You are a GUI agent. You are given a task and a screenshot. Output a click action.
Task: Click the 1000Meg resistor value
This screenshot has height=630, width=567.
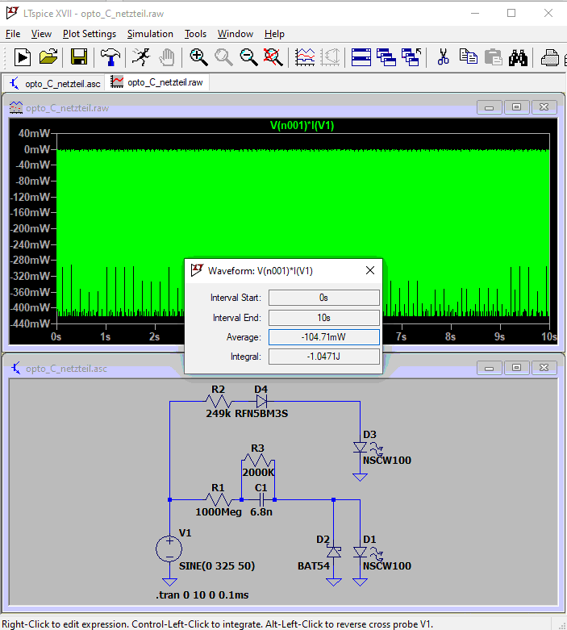[x=219, y=512]
